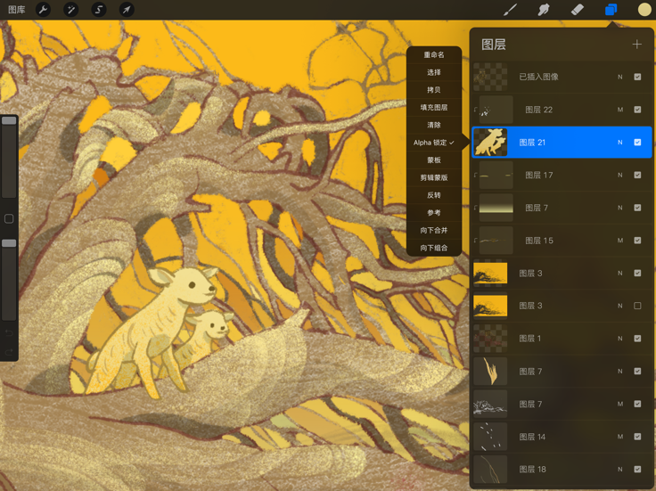Viewport: 656px width, 491px height.
Task: Select the Eraser tool
Action: [578, 10]
